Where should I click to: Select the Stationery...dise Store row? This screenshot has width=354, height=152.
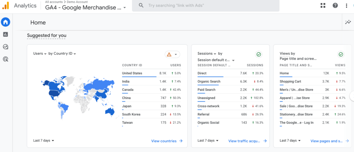tap(313, 114)
